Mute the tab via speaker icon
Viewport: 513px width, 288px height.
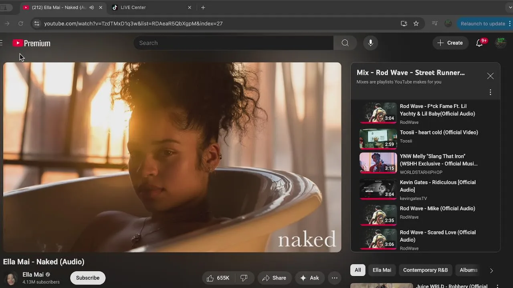pos(92,7)
